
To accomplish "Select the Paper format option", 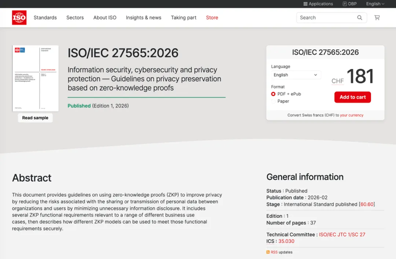I will [x=273, y=101].
